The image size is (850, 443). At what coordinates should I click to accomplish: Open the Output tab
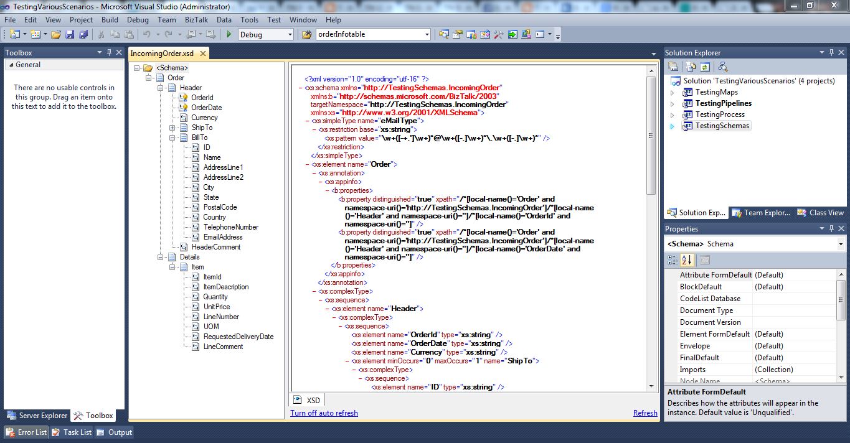coord(114,432)
